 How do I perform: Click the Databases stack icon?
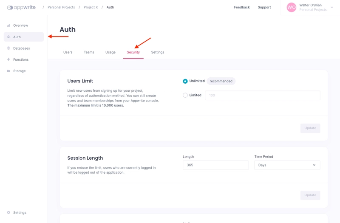pos(8,48)
